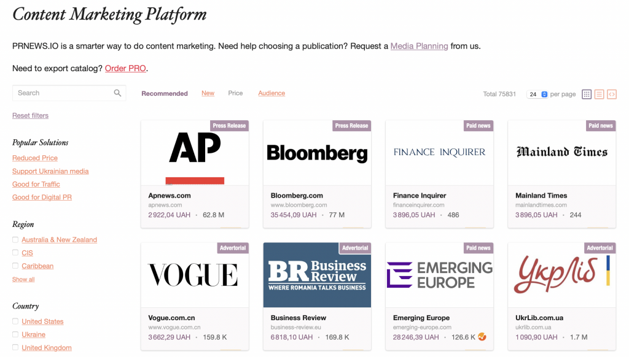Click the Order PRO link

tap(125, 69)
